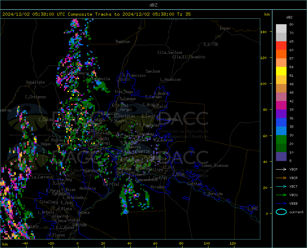Click the 'Lomas_Blancas' place label
307x248 pixels.
tap(215, 165)
